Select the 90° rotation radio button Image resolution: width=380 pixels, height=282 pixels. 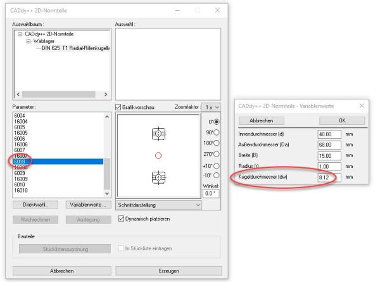pyautogui.click(x=216, y=134)
